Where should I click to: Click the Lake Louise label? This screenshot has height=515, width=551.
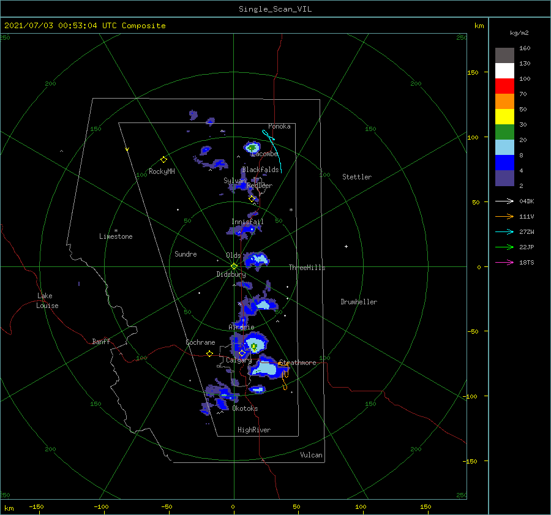point(47,301)
